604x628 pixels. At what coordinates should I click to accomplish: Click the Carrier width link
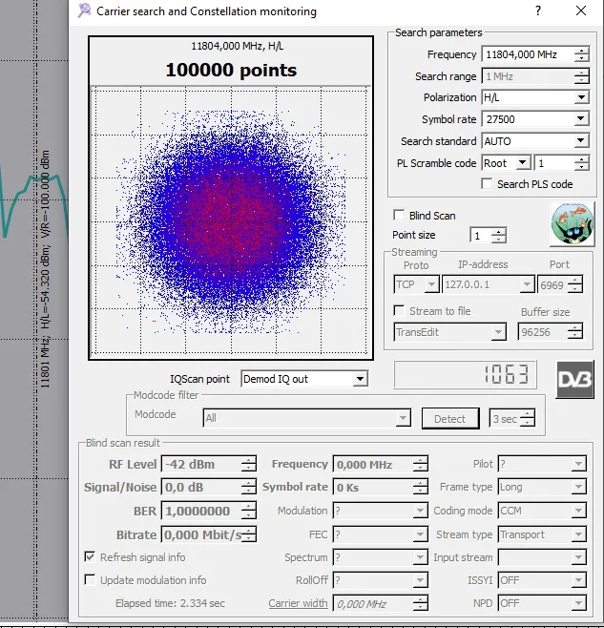[x=298, y=603]
